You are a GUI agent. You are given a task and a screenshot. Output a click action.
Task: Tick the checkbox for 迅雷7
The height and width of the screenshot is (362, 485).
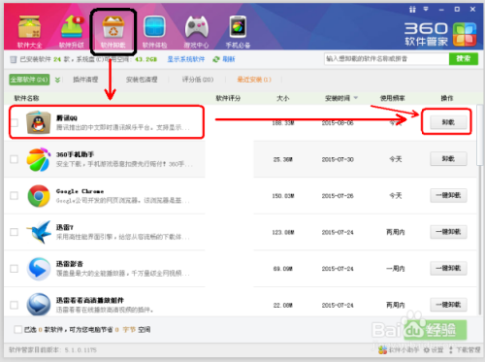click(x=14, y=232)
